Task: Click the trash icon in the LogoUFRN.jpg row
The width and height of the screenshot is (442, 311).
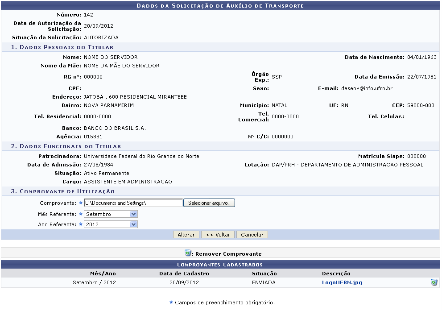Action: pos(434,282)
